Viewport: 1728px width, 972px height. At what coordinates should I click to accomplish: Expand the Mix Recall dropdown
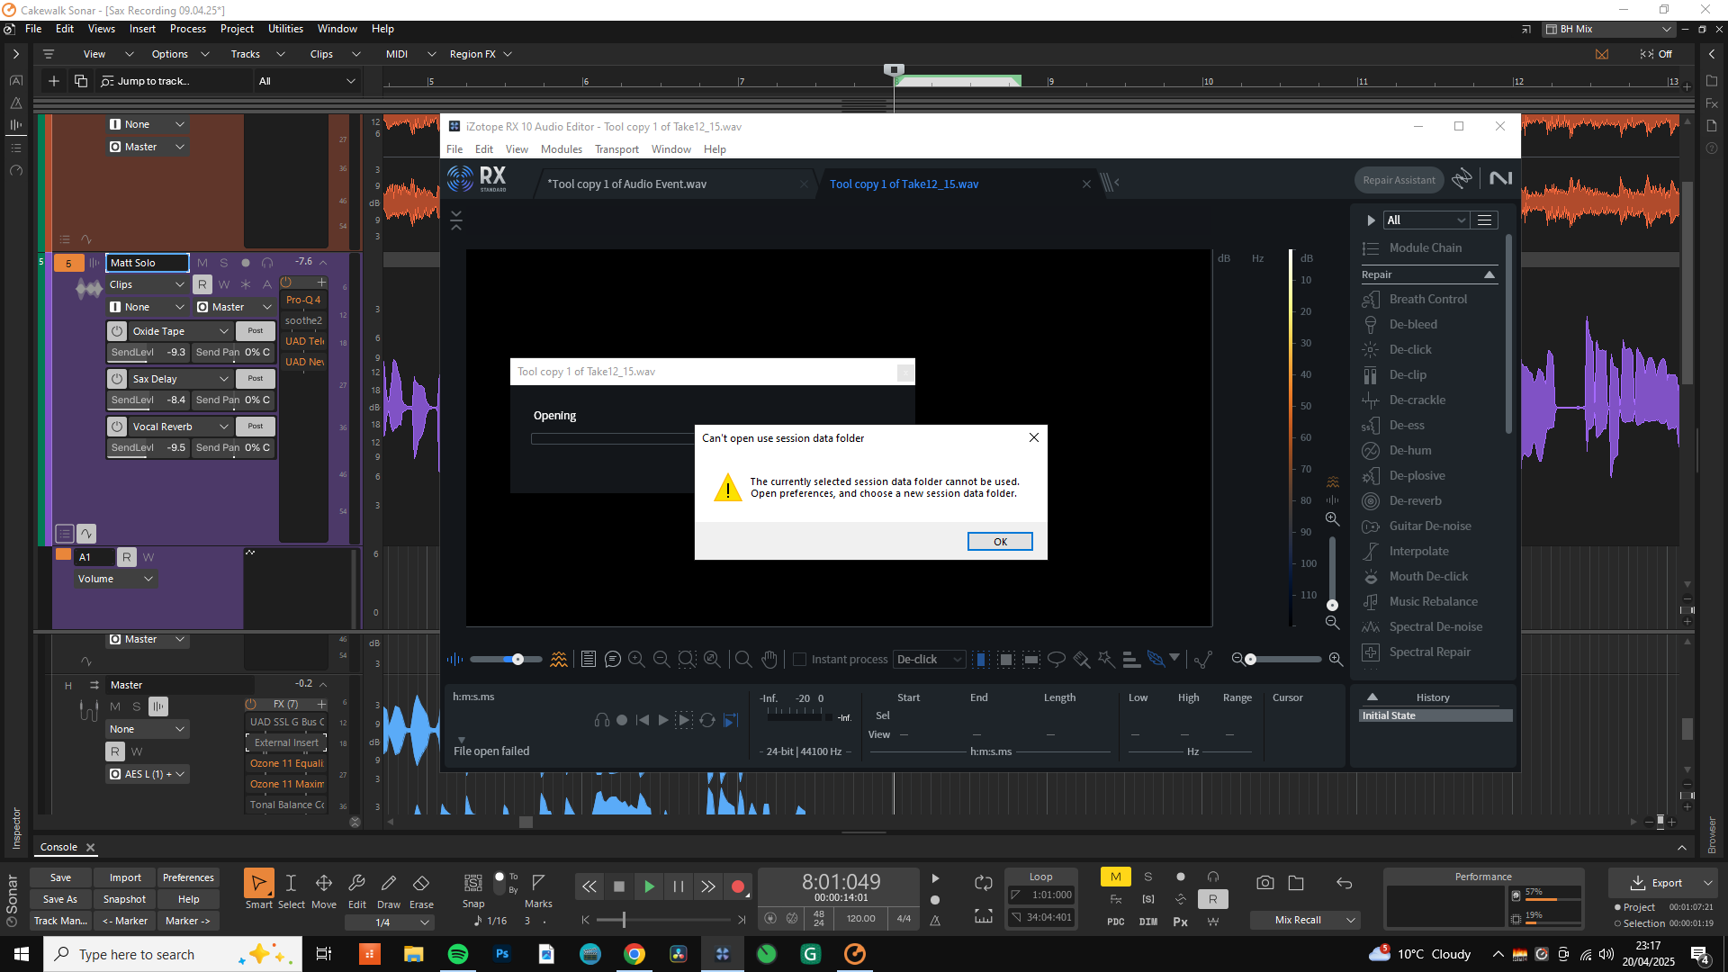pos(1305,920)
